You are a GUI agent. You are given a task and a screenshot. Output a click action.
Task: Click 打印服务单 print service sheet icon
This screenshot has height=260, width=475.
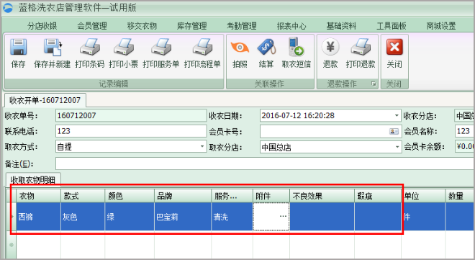[161, 47]
